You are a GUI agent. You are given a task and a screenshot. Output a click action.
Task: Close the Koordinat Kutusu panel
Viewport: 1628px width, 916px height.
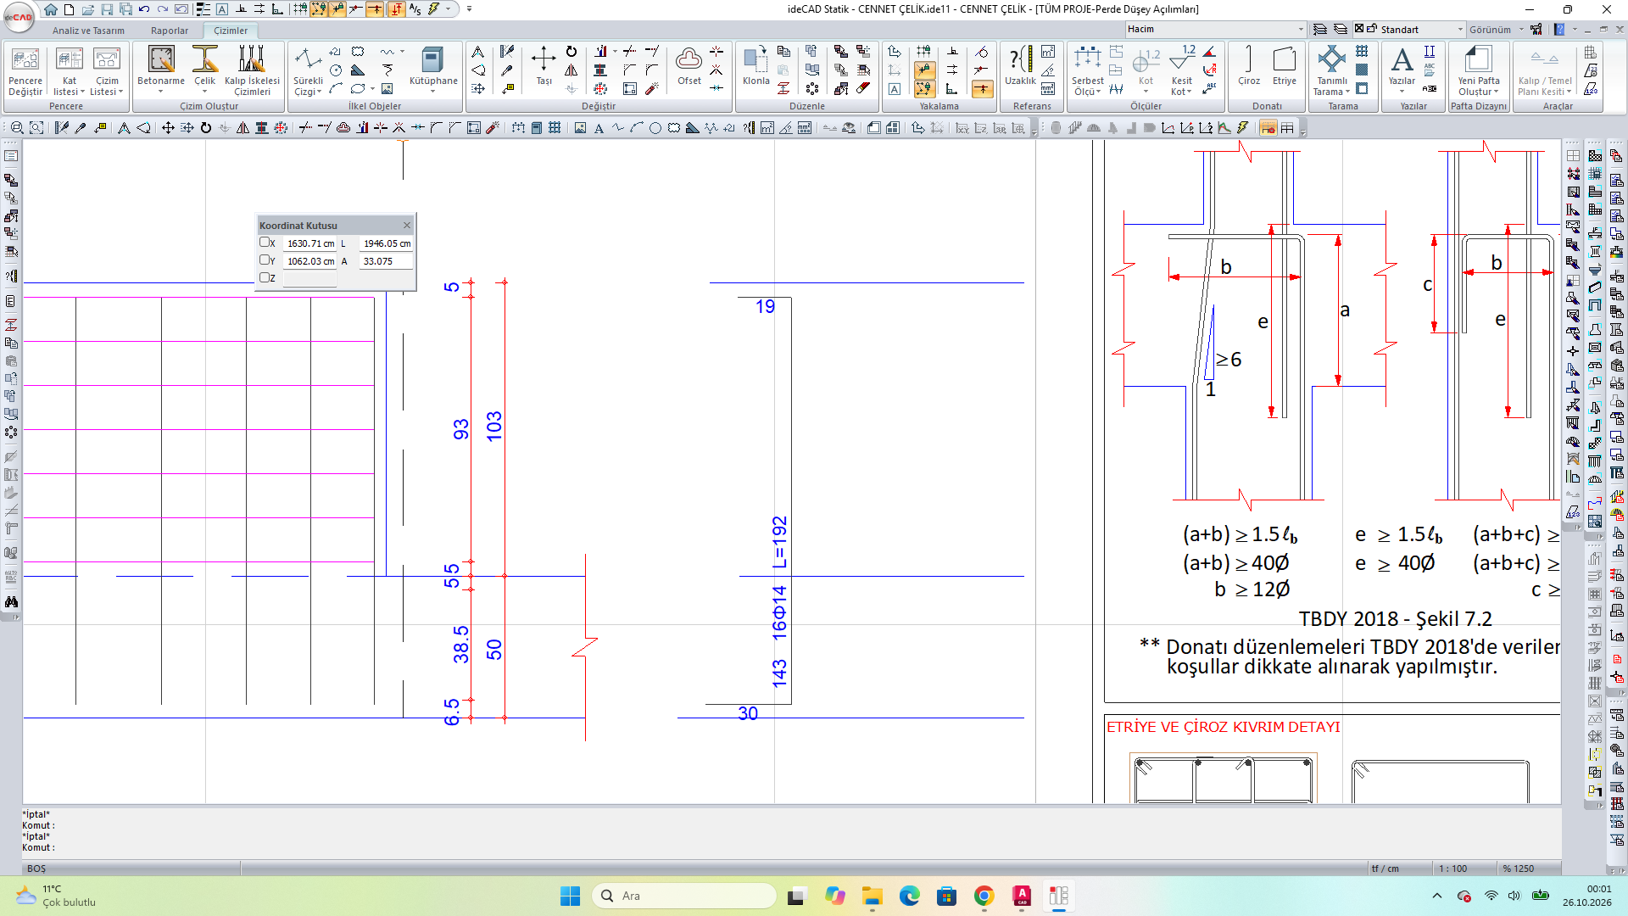point(407,225)
